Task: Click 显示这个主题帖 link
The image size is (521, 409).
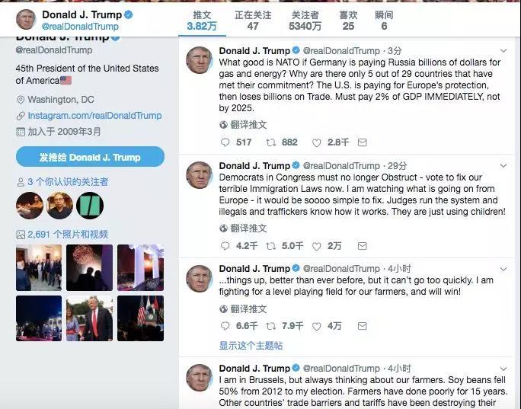Action: point(251,346)
